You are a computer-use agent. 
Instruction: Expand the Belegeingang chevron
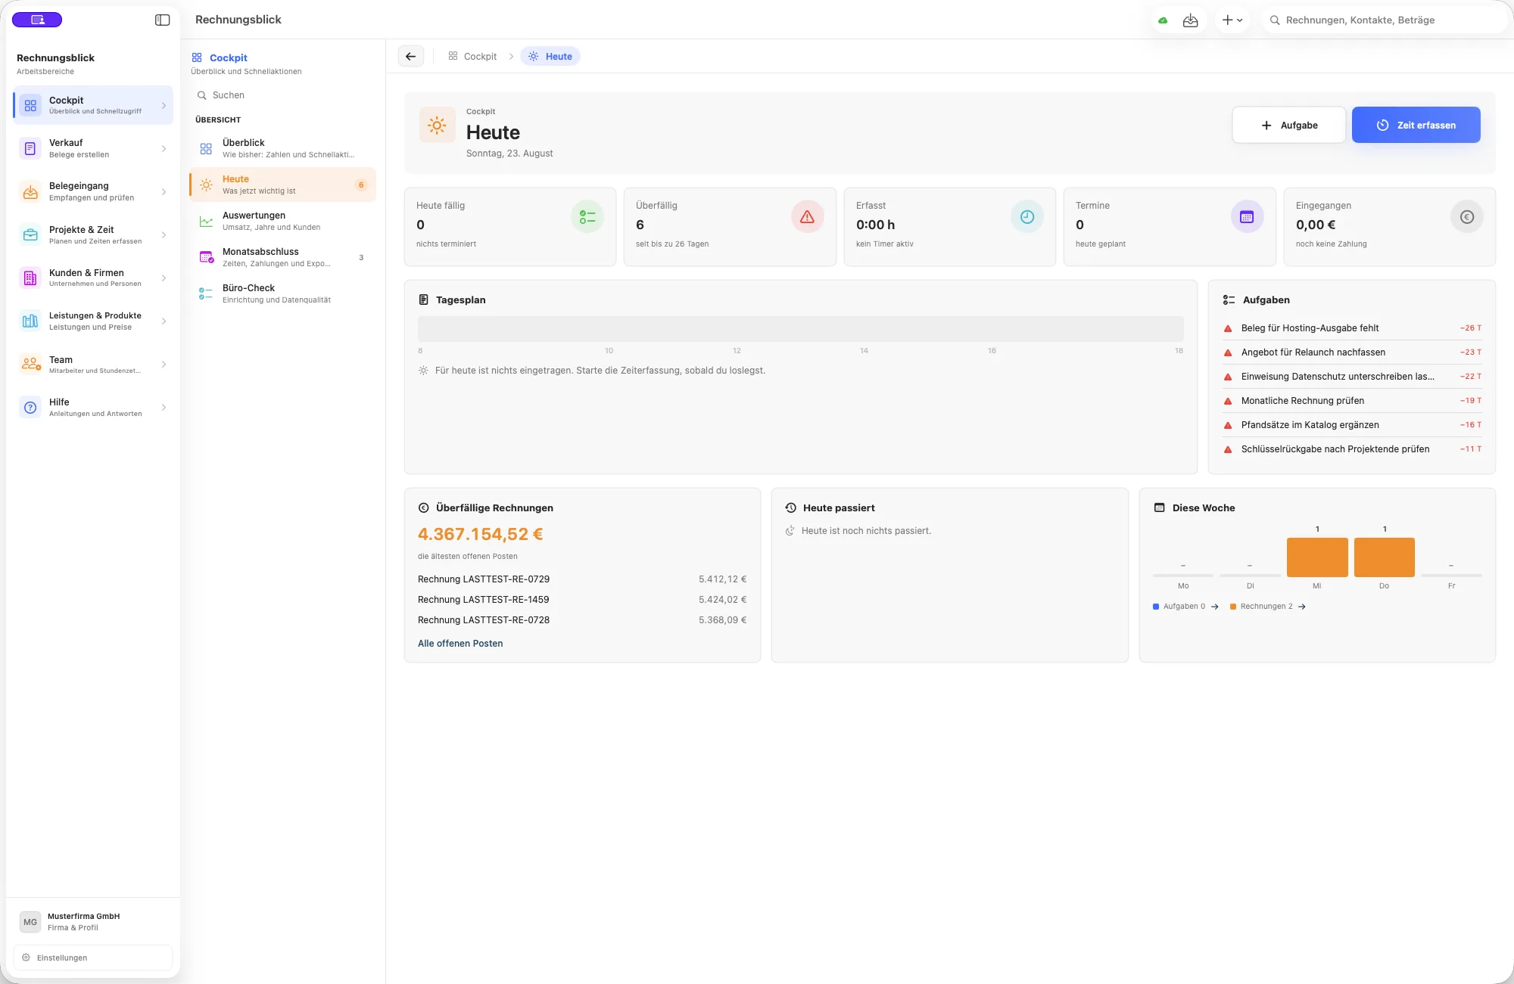164,191
